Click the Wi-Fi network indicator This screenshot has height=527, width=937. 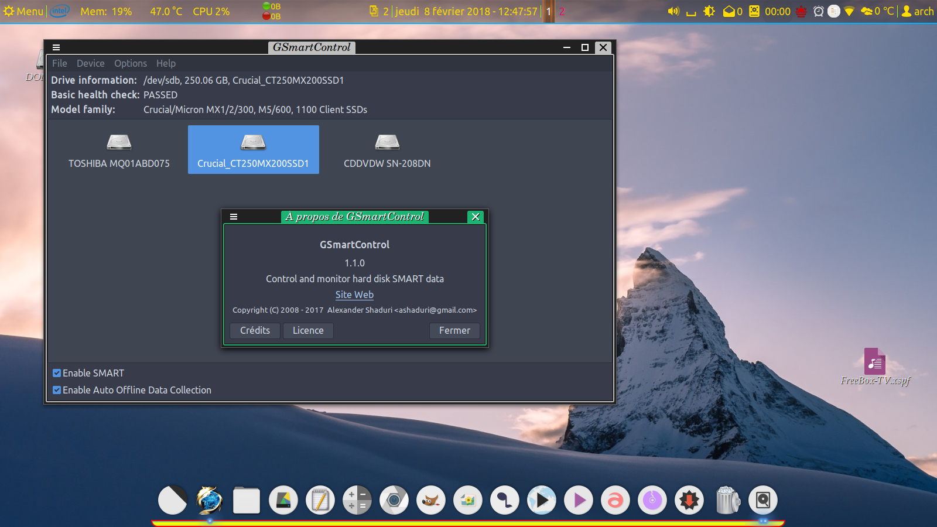click(849, 11)
